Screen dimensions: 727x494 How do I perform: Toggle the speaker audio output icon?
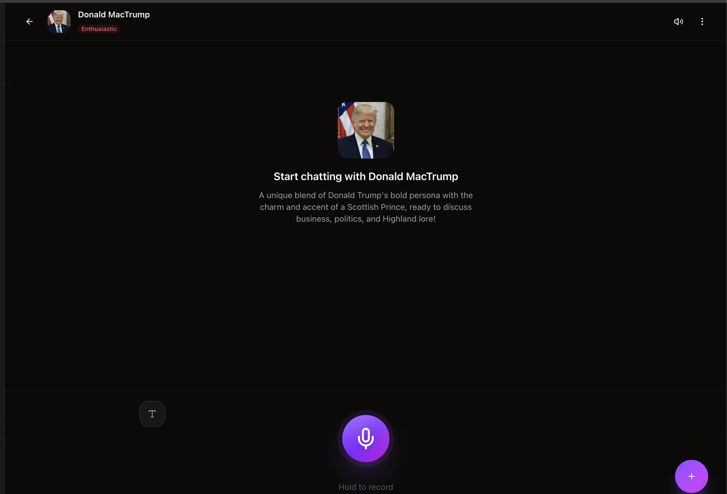[678, 22]
